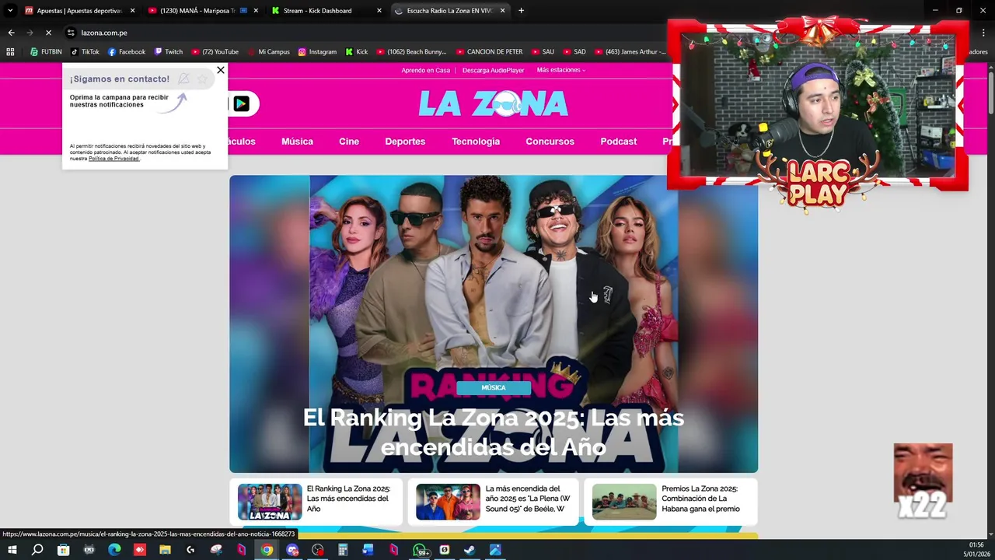
Task: Open Calculator from the taskbar
Action: tap(343, 550)
